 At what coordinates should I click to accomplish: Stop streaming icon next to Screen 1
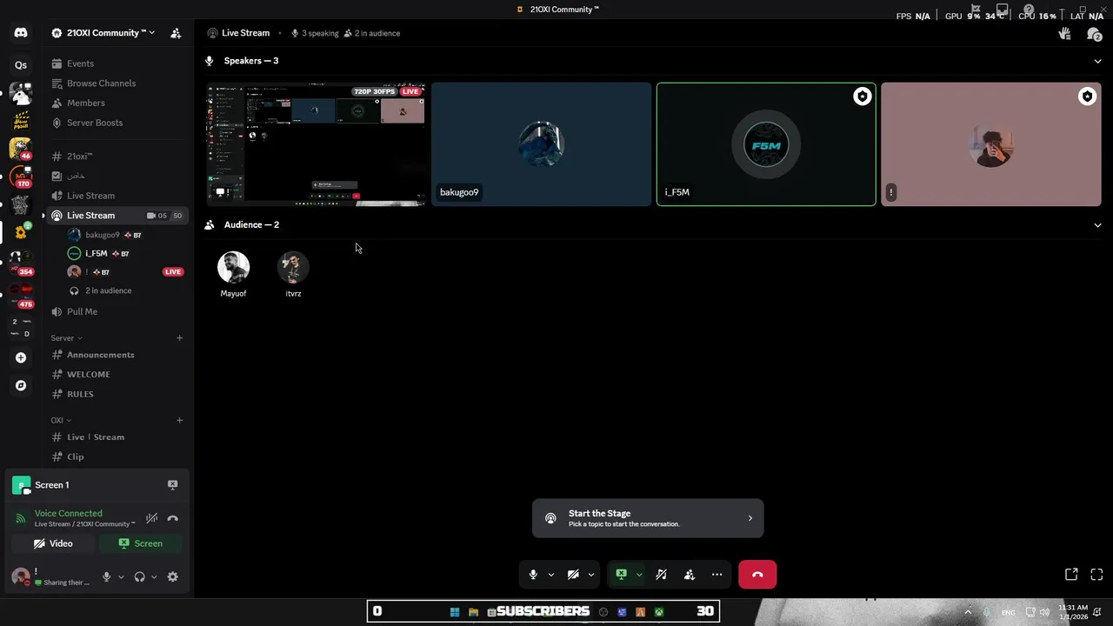(172, 485)
